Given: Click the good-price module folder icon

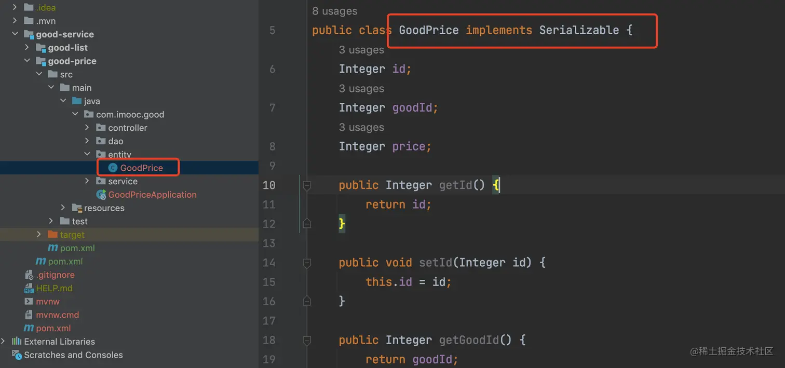Looking at the screenshot, I should point(41,61).
